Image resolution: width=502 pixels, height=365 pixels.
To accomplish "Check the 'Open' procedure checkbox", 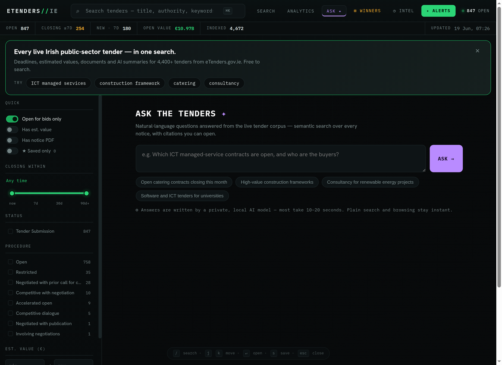I will click(x=11, y=262).
